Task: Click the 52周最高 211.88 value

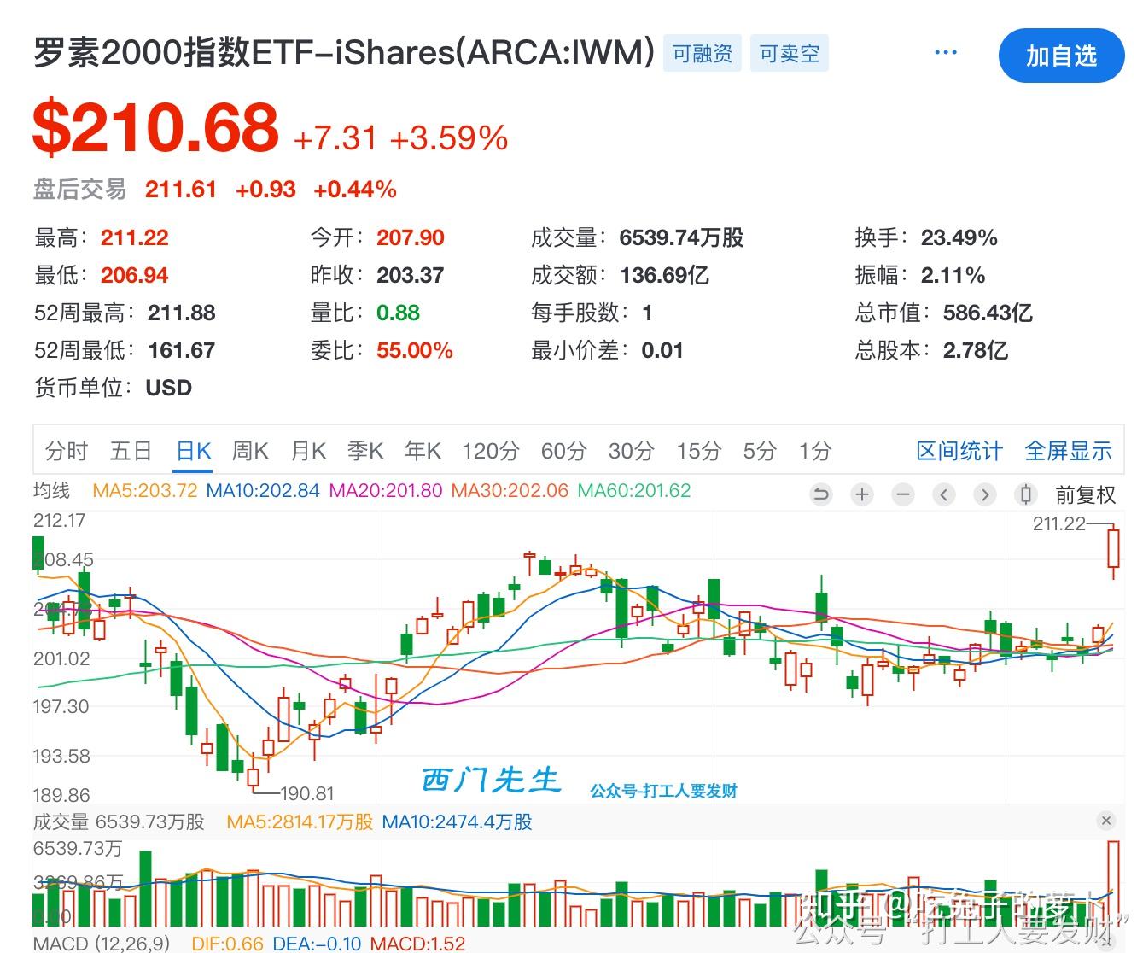Action: click(x=181, y=313)
